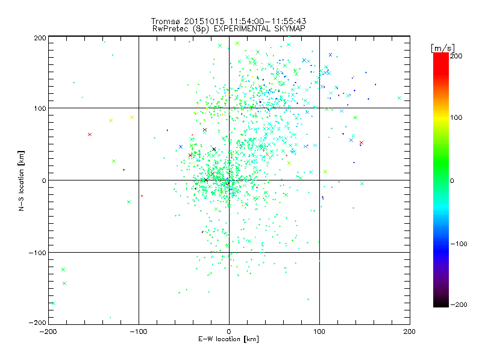Screen dimensions: 482x361
Task: Click the red X marker near E-W 150, N-S 50
Action: 361,143
